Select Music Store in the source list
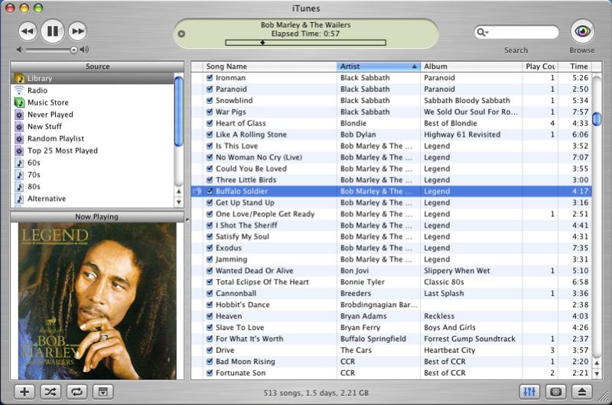Image resolution: width=612 pixels, height=405 pixels. tap(47, 102)
